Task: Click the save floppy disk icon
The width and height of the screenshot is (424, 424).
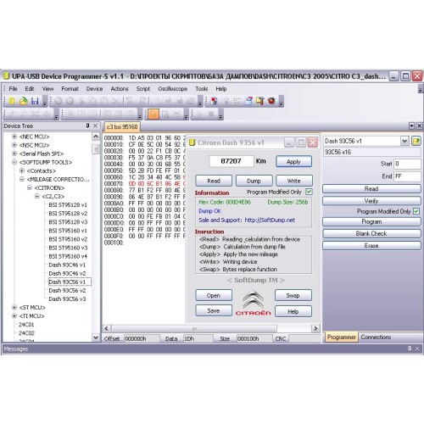Action: 35,101
